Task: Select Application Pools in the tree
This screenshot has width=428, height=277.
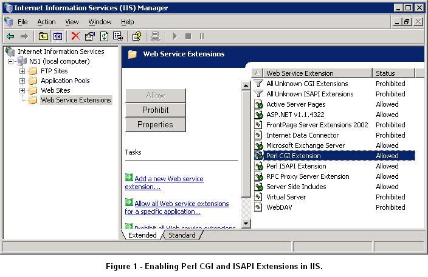Action: click(x=65, y=81)
